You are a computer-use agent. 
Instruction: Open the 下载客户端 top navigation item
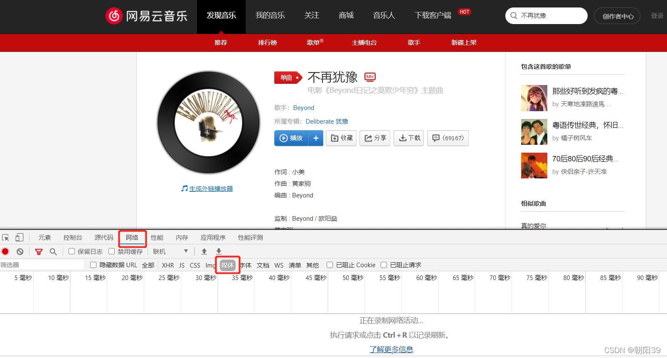coord(433,16)
